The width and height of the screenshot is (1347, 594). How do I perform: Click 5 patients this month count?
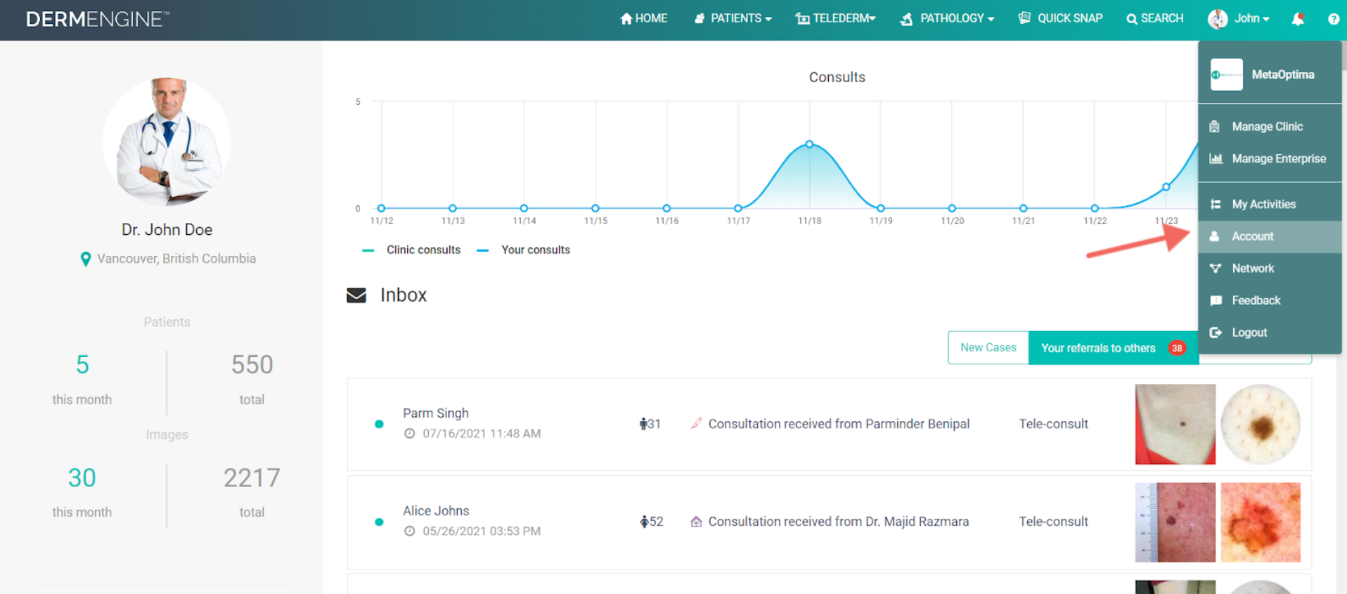pyautogui.click(x=82, y=365)
